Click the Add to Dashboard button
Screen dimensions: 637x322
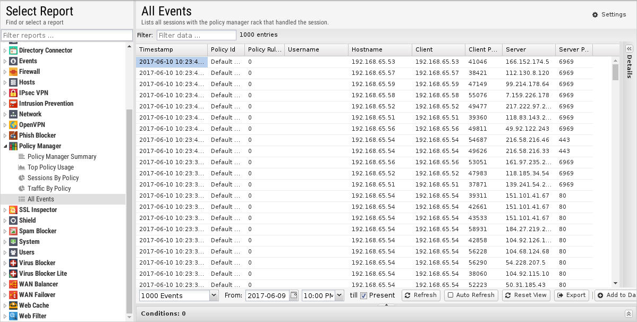tap(616, 295)
